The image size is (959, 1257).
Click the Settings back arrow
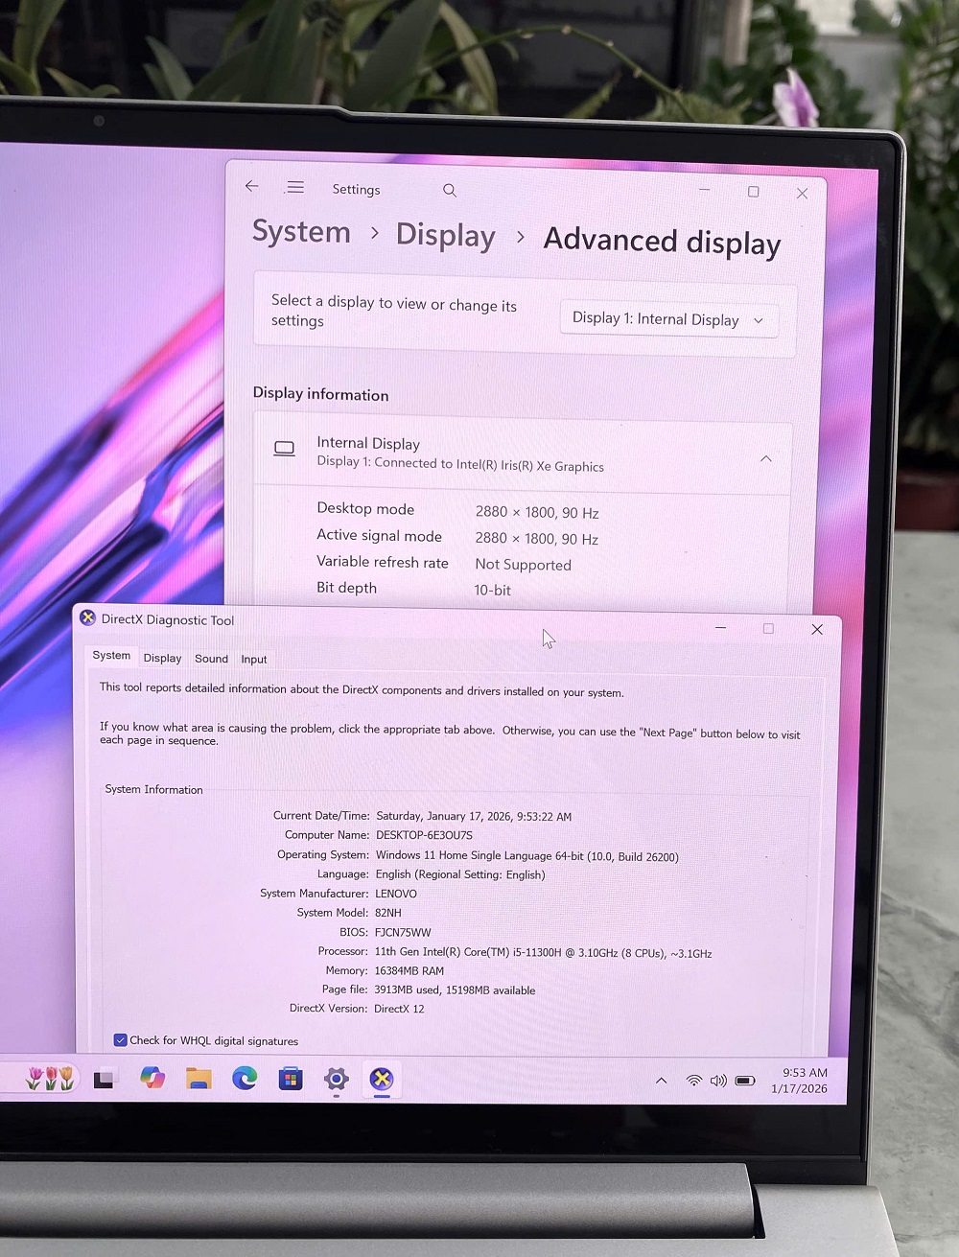pyautogui.click(x=252, y=187)
